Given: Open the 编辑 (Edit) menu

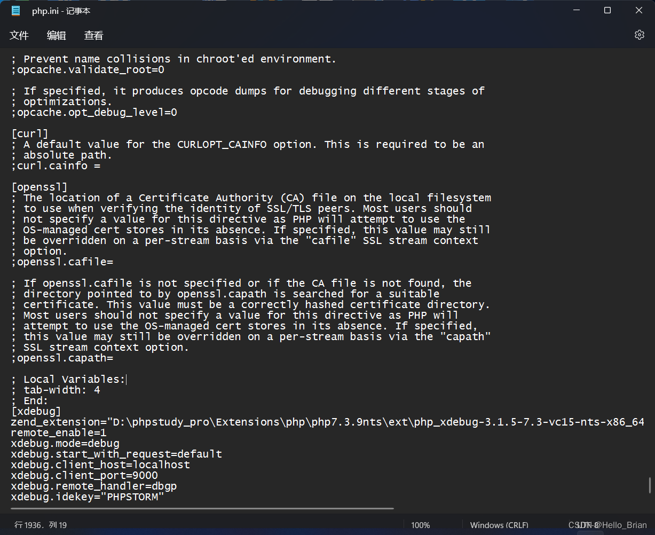Looking at the screenshot, I should pos(57,35).
